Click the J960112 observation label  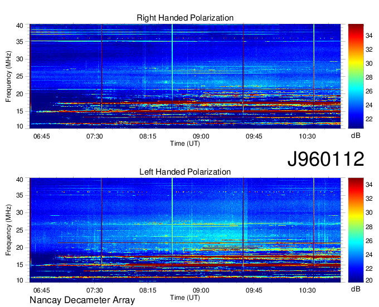click(x=325, y=159)
